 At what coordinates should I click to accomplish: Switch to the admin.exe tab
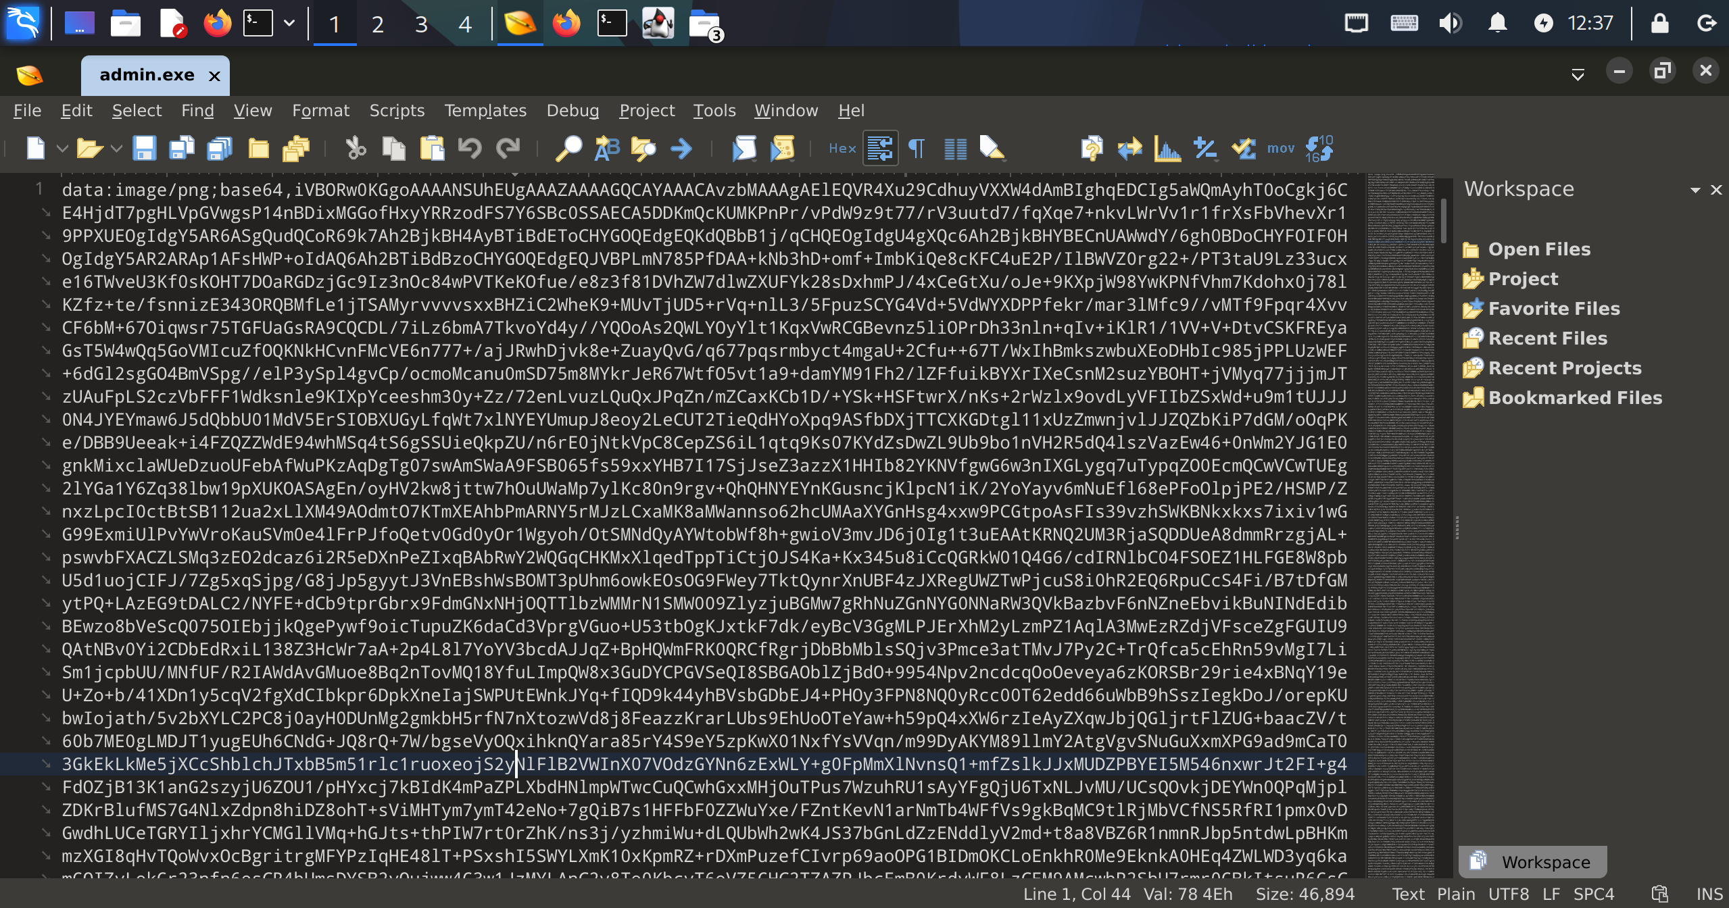(x=147, y=75)
